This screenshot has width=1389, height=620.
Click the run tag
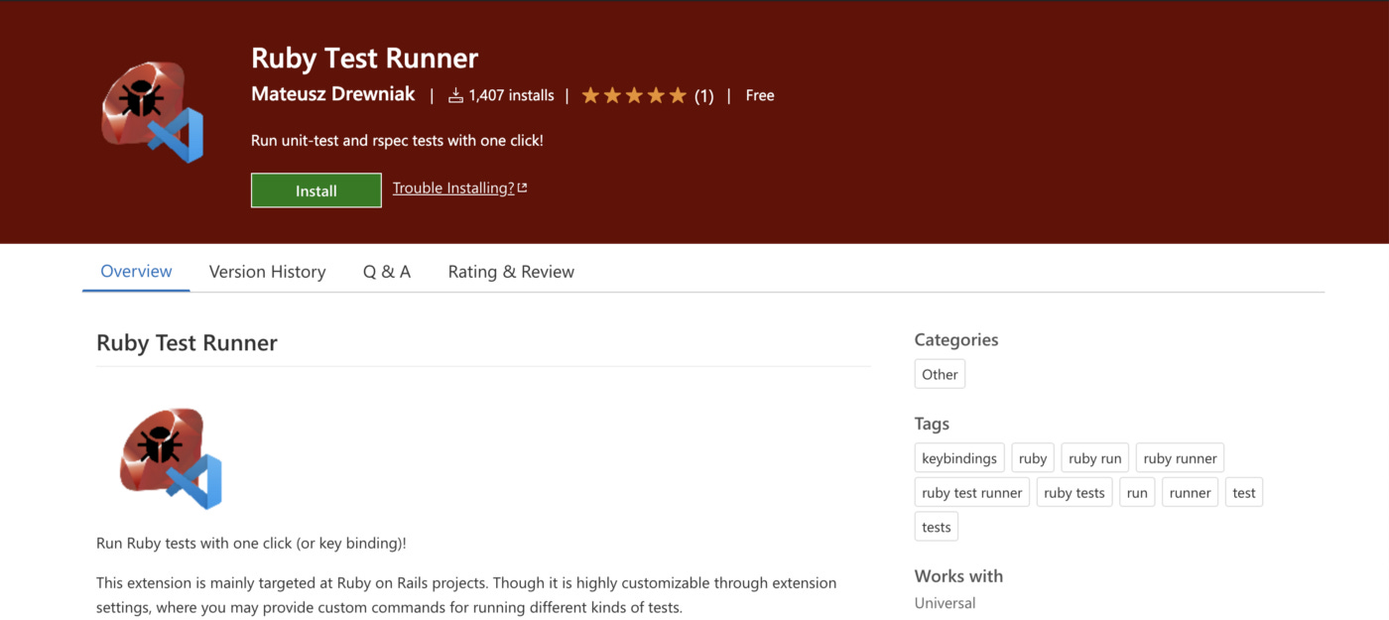click(x=1137, y=493)
